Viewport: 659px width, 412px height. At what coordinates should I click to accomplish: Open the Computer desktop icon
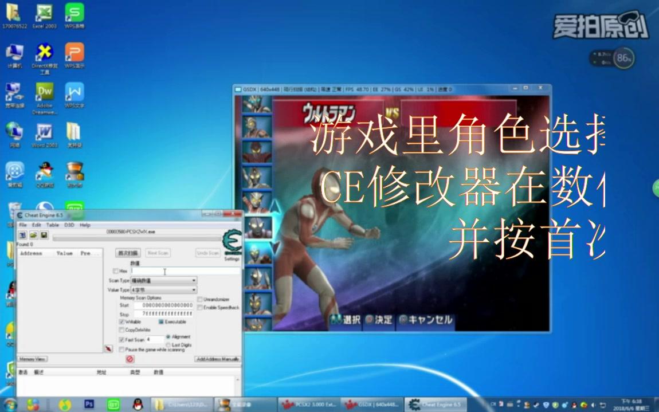pyautogui.click(x=14, y=56)
